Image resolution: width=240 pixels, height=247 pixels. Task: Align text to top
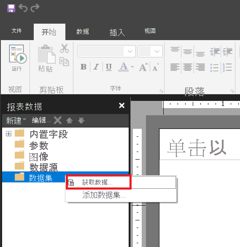[175, 49]
